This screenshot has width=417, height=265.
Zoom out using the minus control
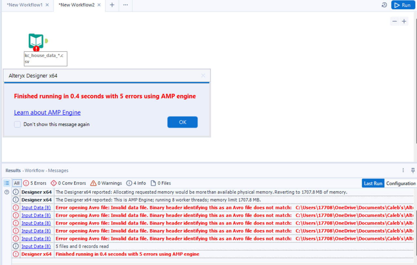394,21
